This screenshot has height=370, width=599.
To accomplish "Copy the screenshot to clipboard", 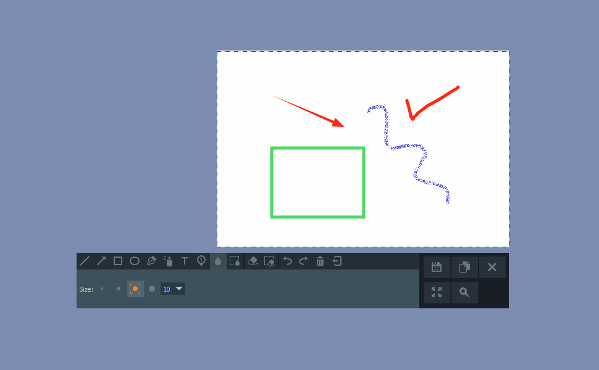I will coord(464,267).
